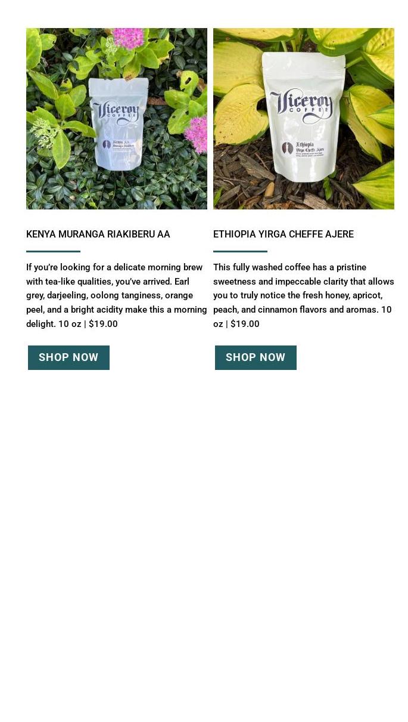Click Shop Now under Kenya Muranga Riakiberu

pos(68,357)
